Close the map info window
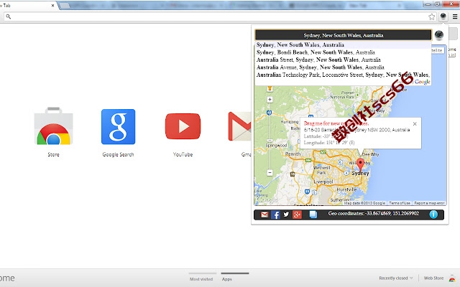This screenshot has width=460, height=287. tap(415, 124)
